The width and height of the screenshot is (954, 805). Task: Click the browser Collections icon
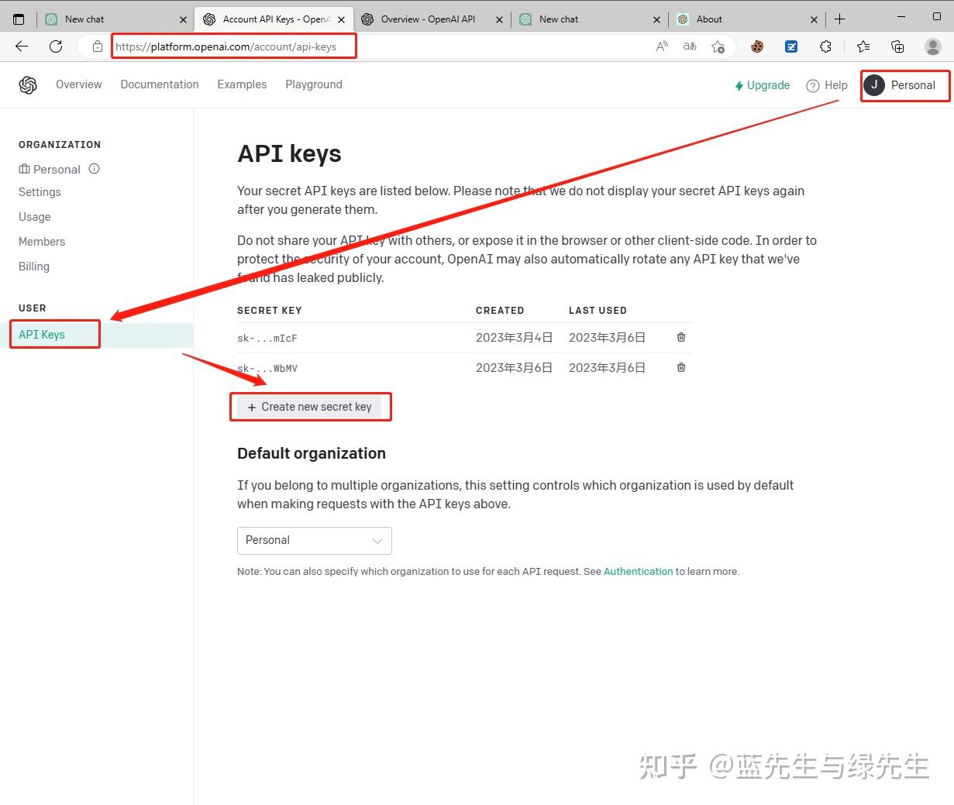click(897, 46)
